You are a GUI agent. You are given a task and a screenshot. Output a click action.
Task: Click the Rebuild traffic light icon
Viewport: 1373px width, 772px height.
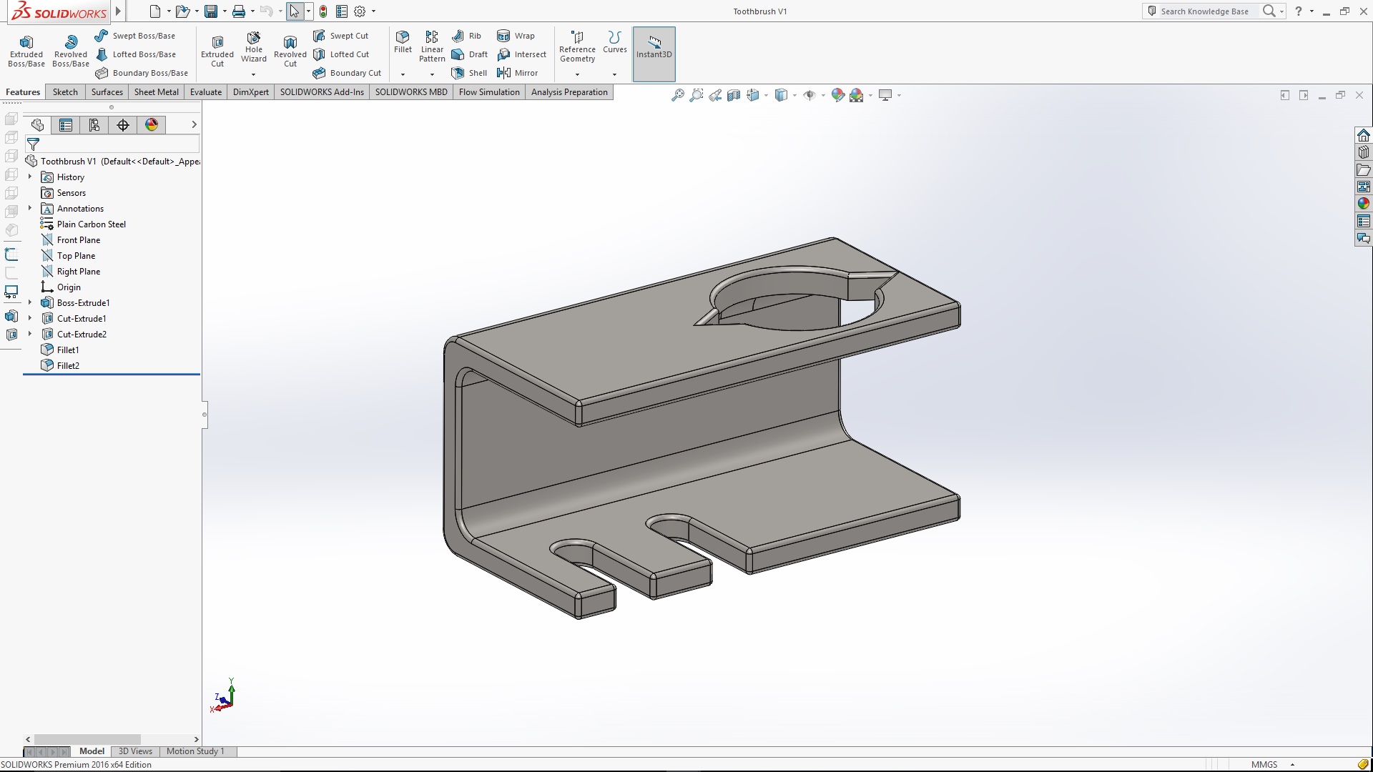(x=323, y=11)
